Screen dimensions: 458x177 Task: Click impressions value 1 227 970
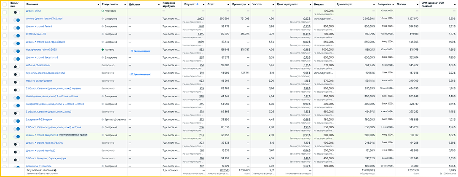pos(413,19)
